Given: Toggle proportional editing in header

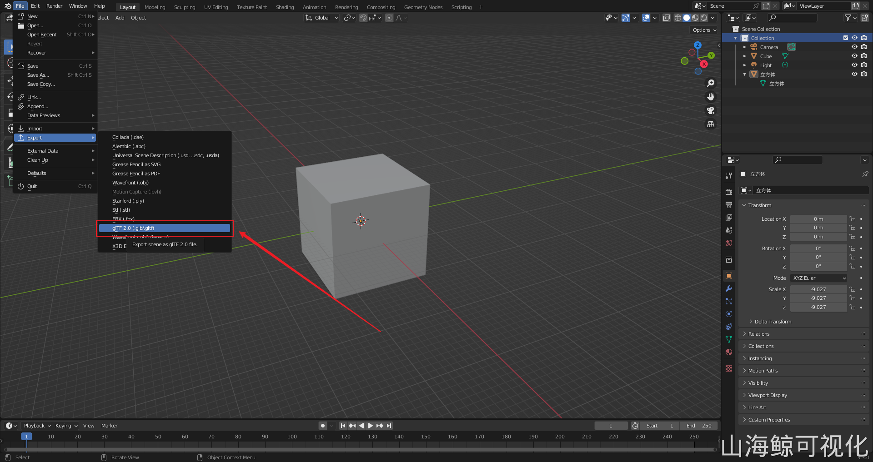Looking at the screenshot, I should coord(389,18).
